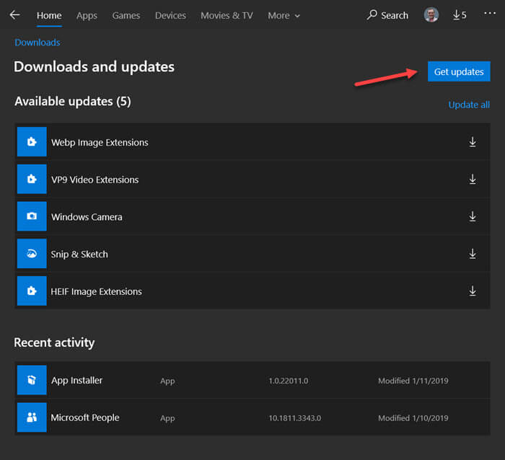
Task: Select the App Installer name text
Action: 76,381
